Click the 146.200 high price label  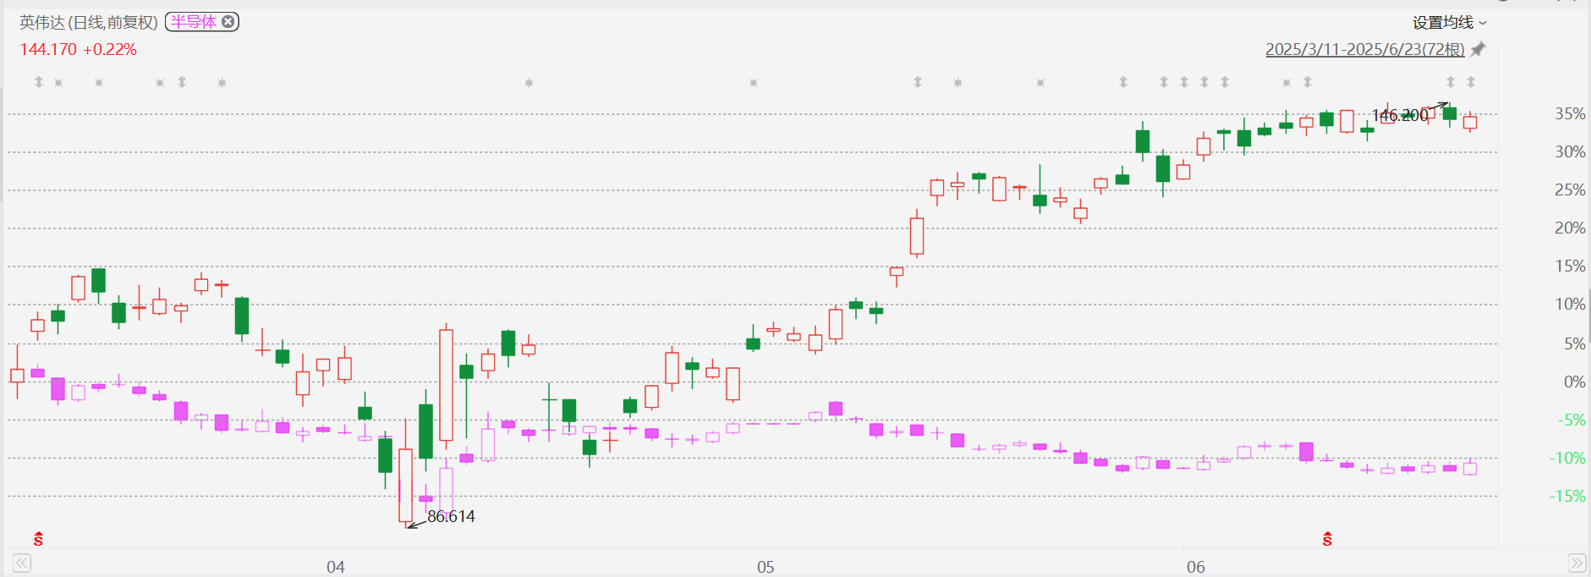[1400, 115]
